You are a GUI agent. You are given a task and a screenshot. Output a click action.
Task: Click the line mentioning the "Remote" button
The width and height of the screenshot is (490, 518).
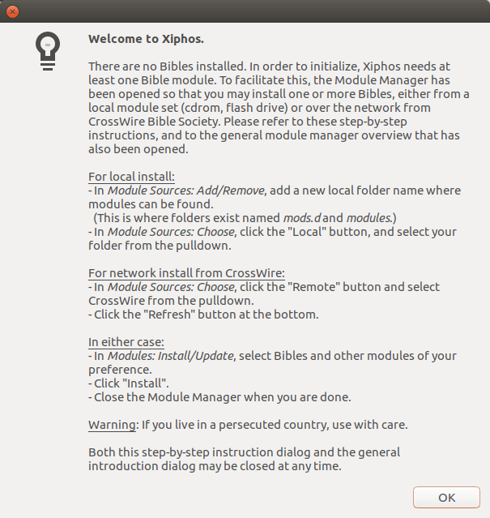click(x=264, y=287)
